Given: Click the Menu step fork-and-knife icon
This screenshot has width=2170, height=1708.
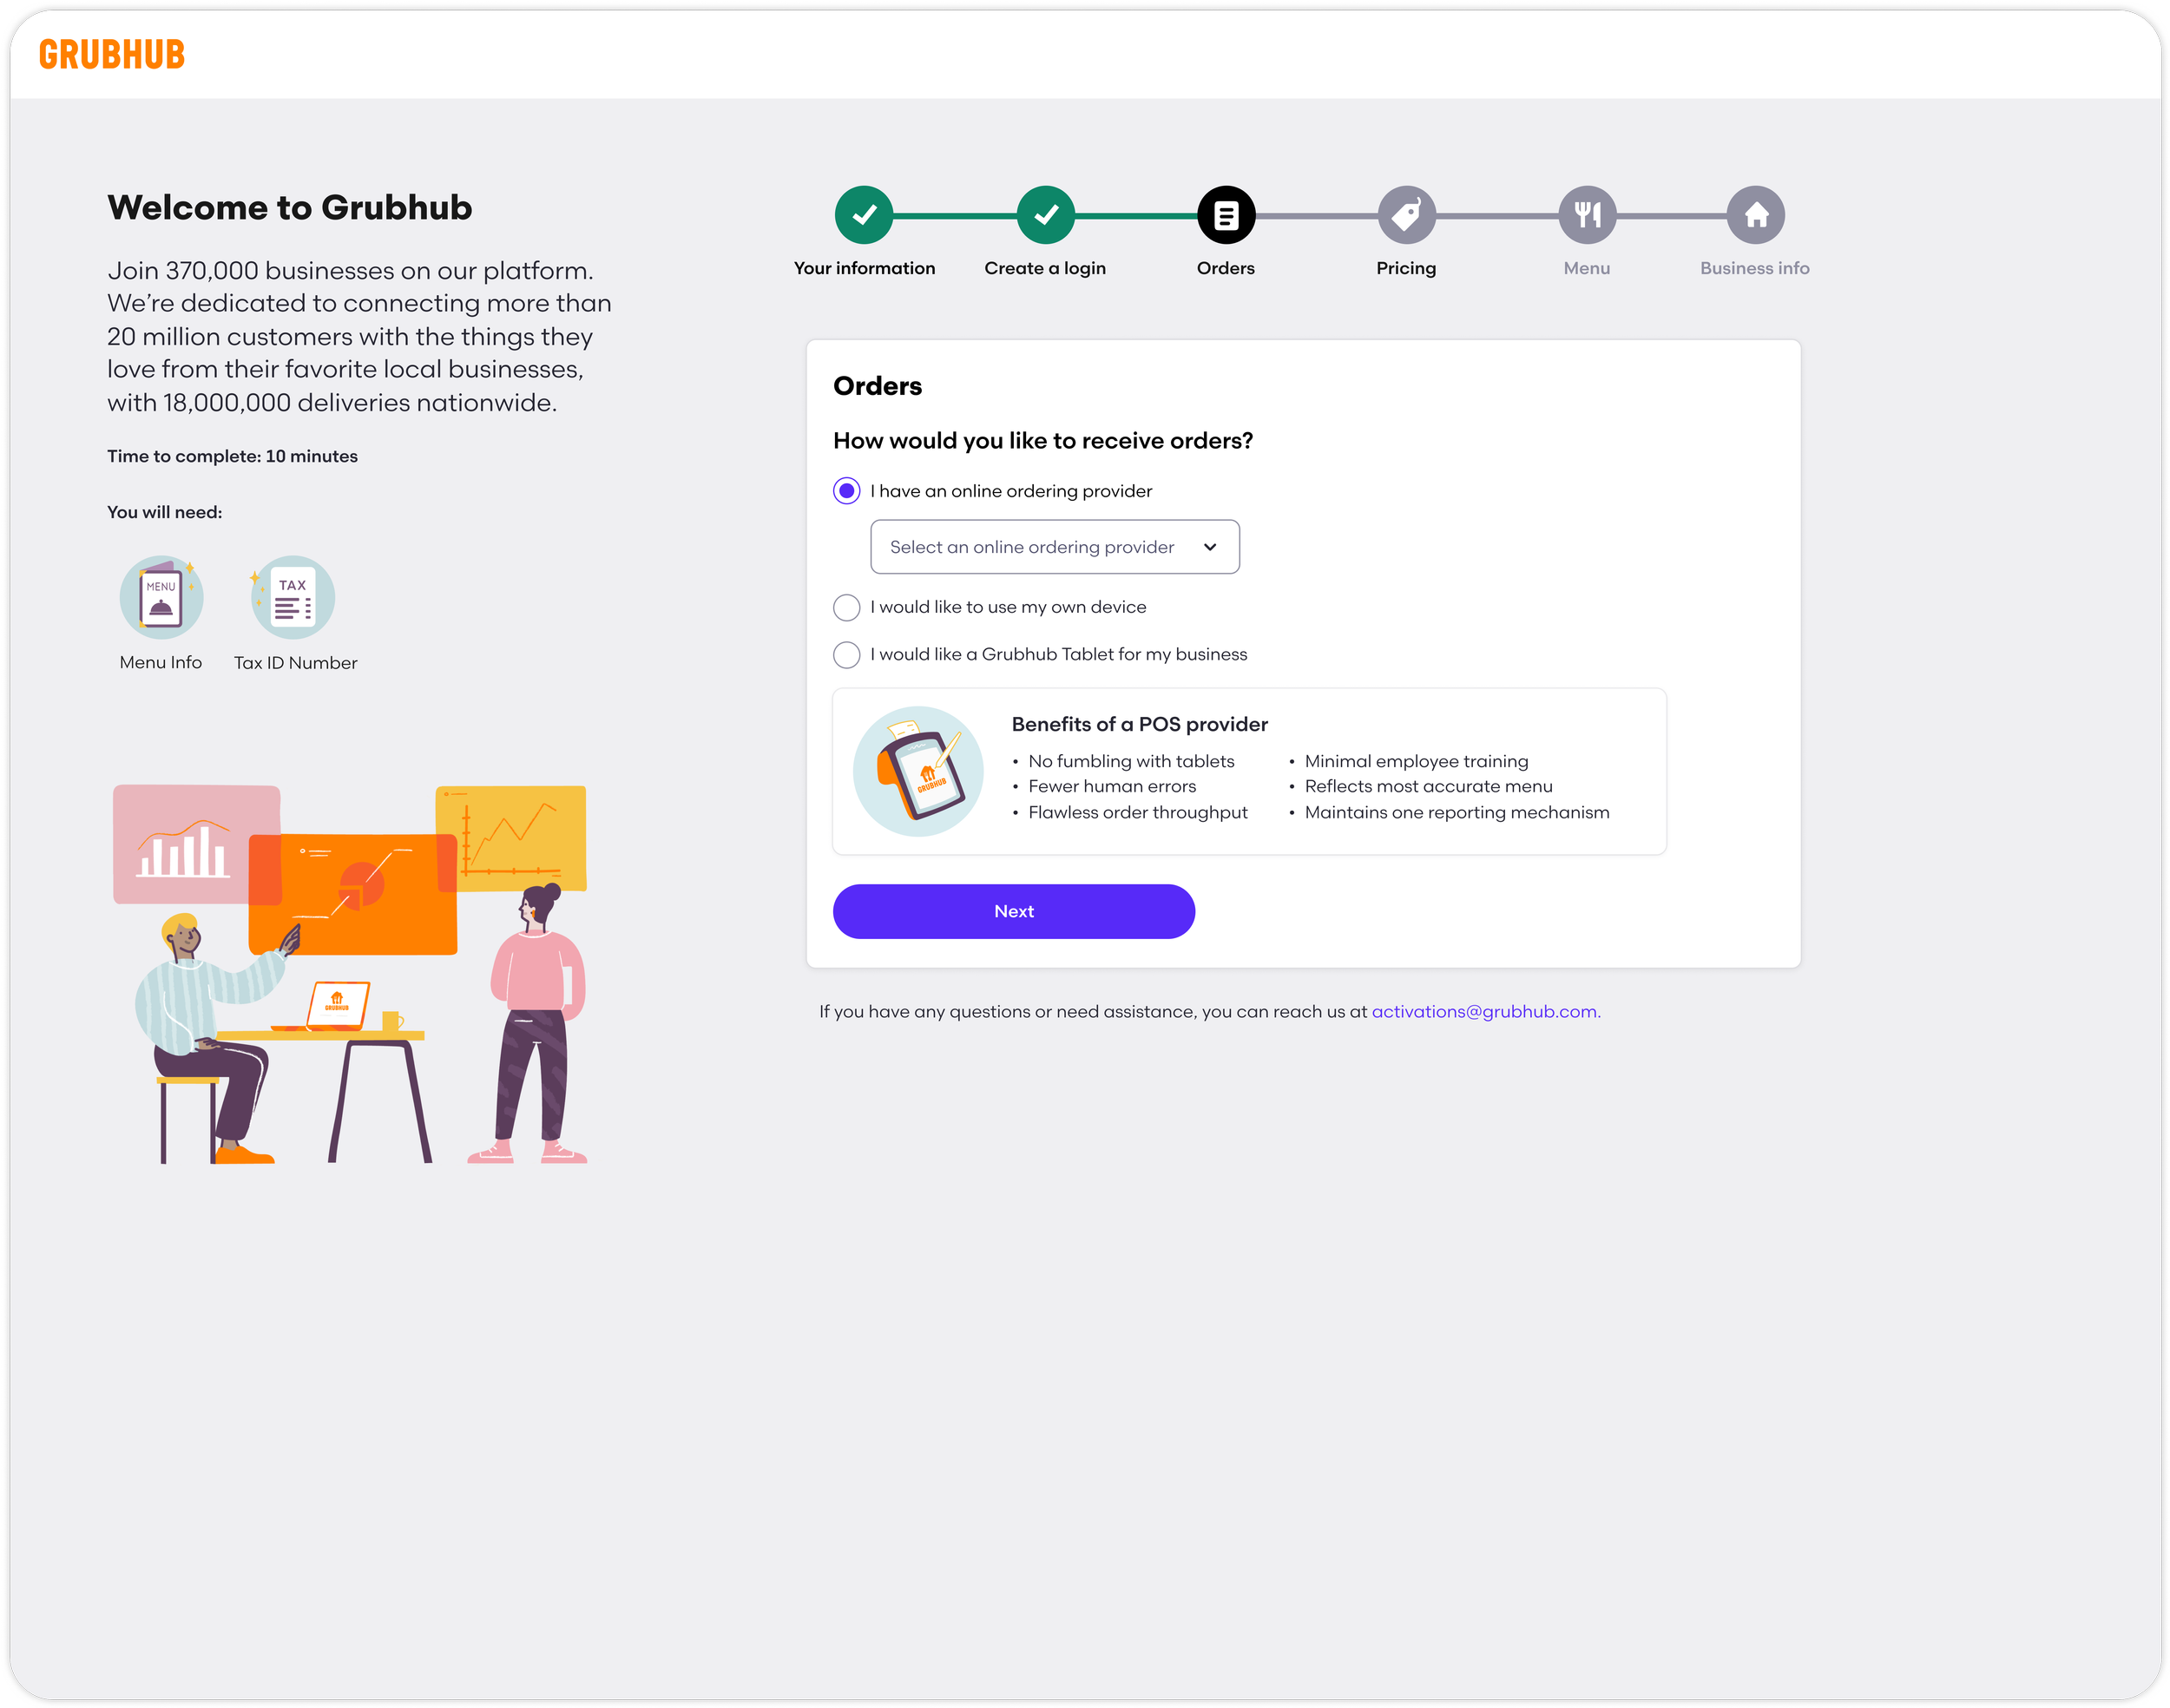Looking at the screenshot, I should tap(1587, 215).
